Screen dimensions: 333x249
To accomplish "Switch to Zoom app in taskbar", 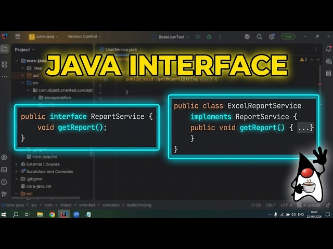I will click(76, 214).
